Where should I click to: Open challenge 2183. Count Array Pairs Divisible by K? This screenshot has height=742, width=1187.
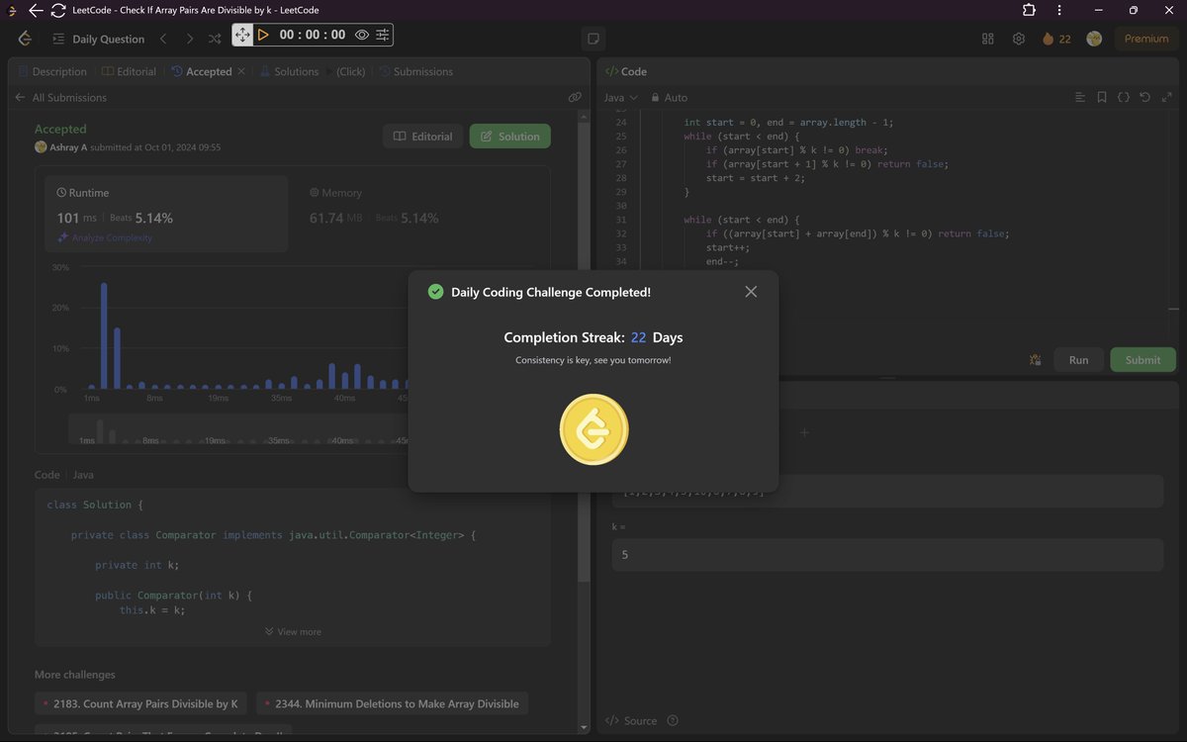pos(140,703)
